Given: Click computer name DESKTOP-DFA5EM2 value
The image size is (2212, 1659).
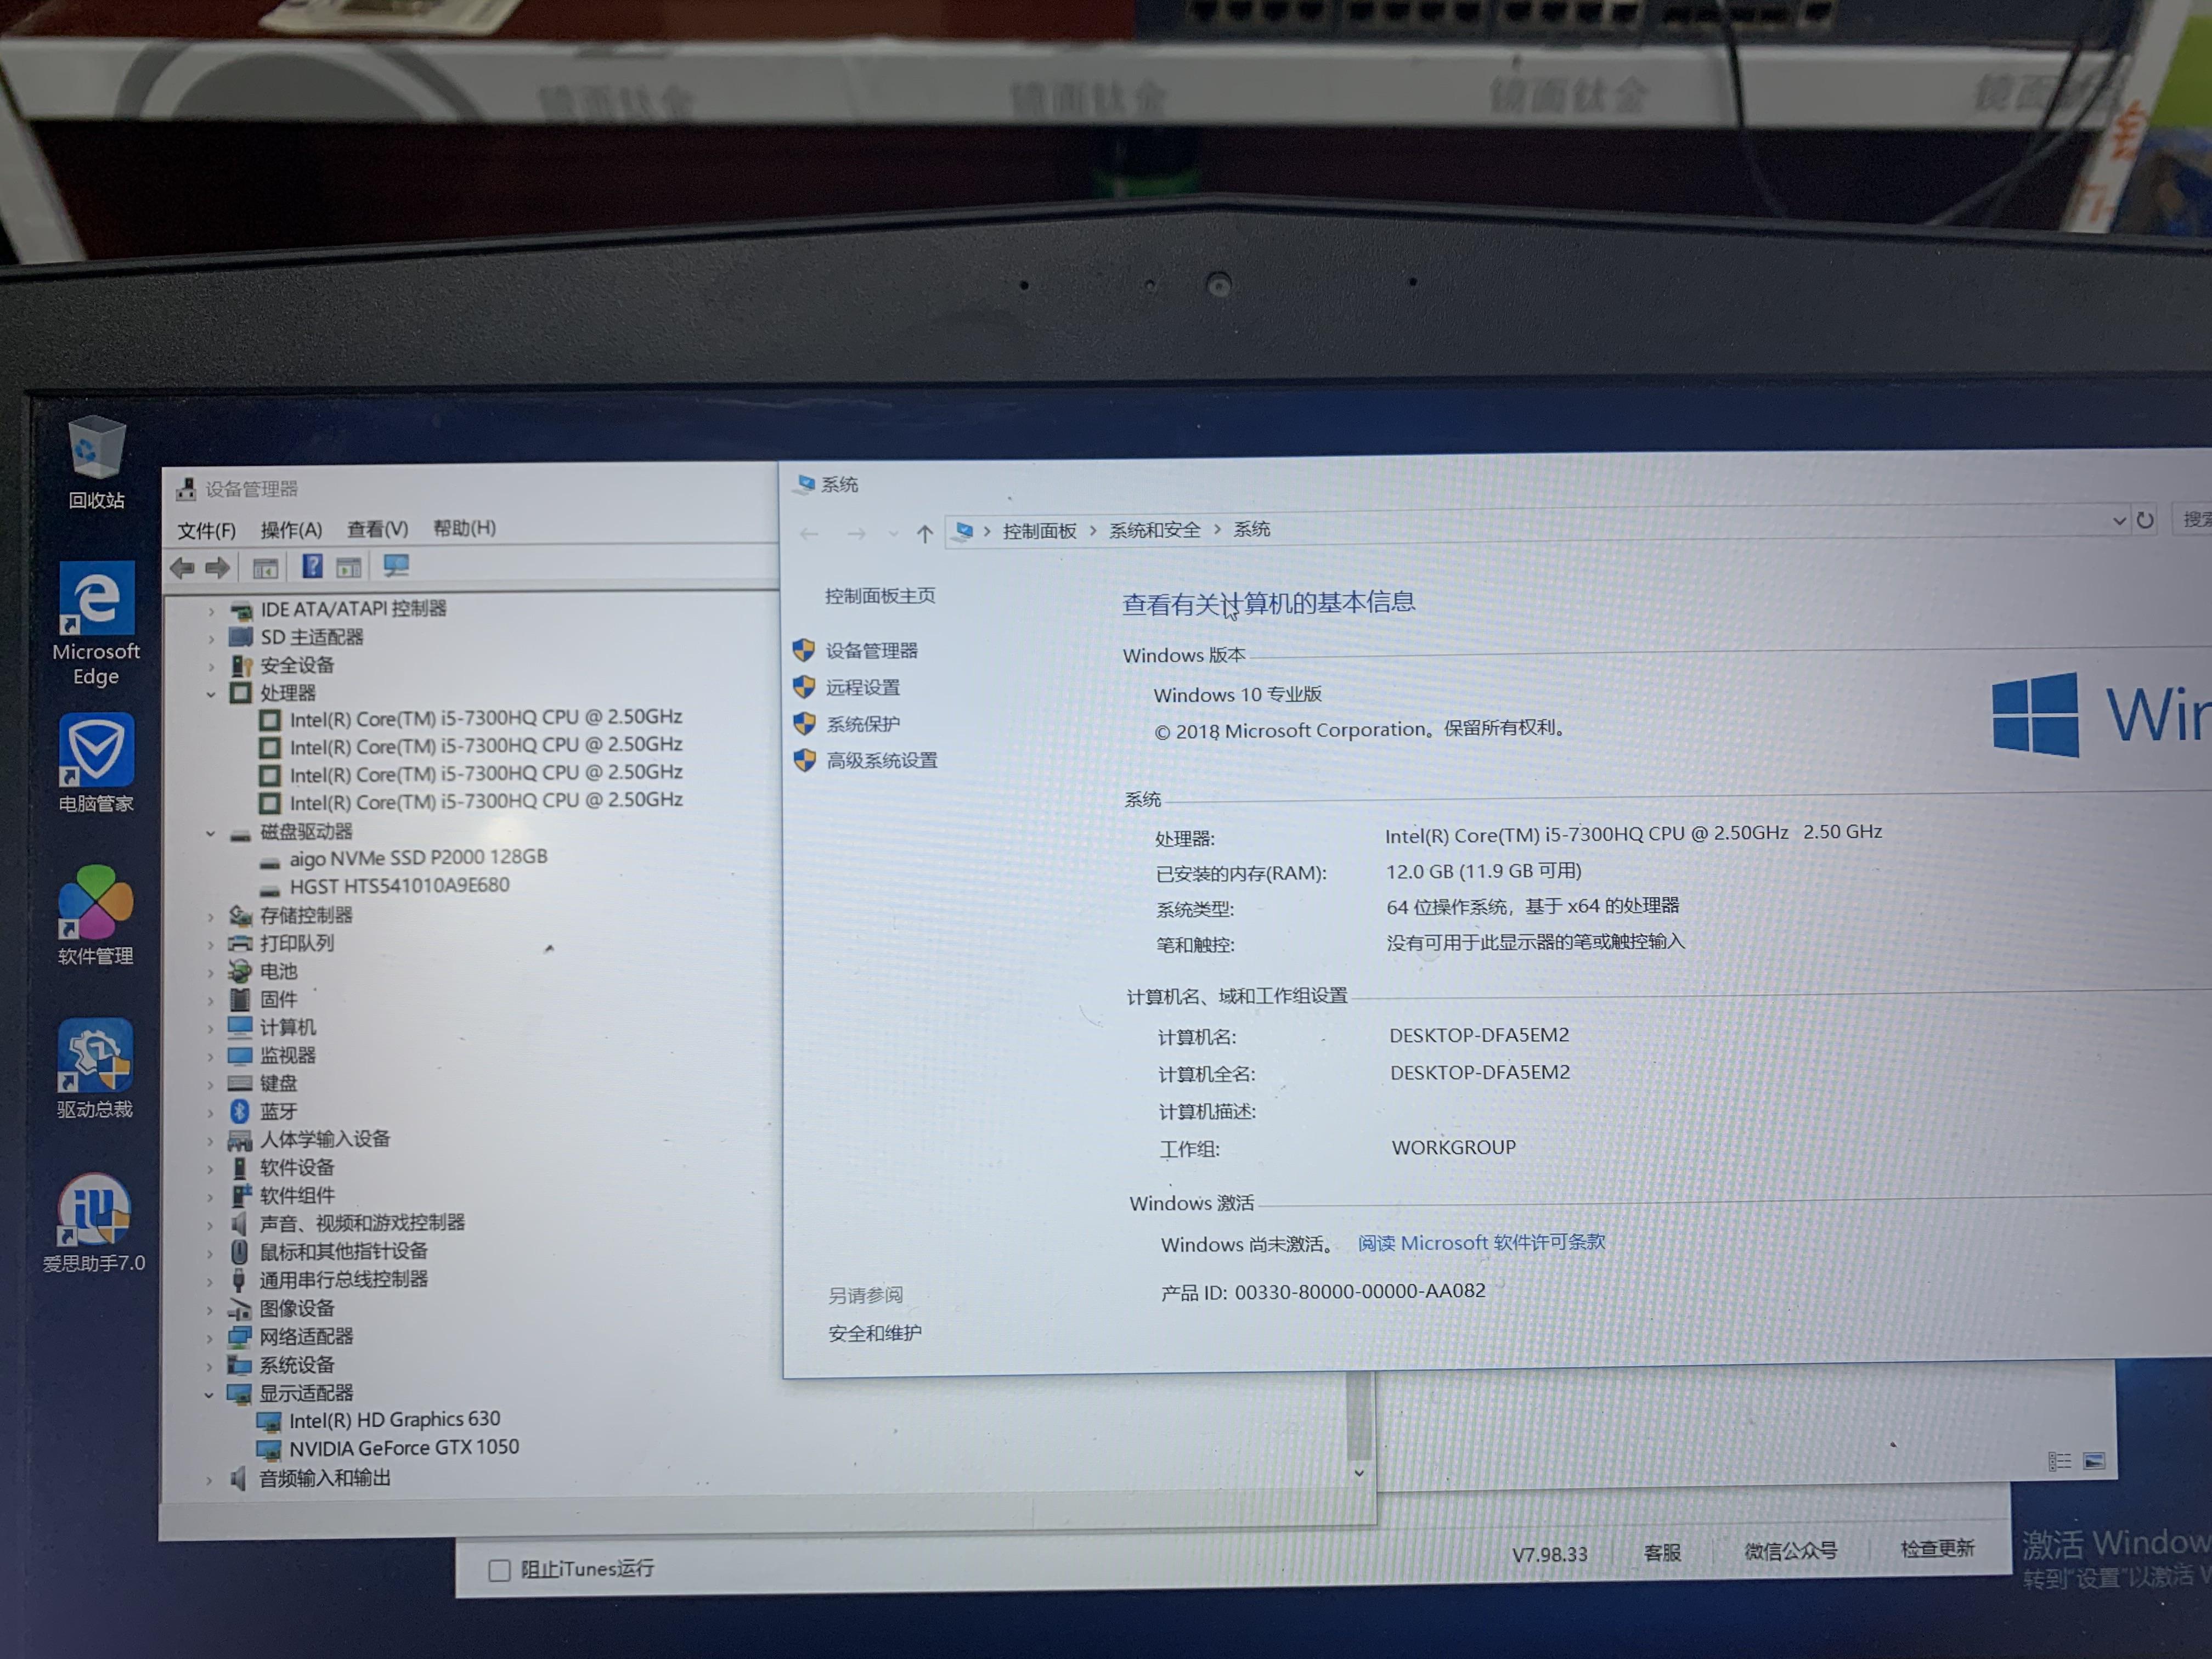Looking at the screenshot, I should pyautogui.click(x=1479, y=1035).
